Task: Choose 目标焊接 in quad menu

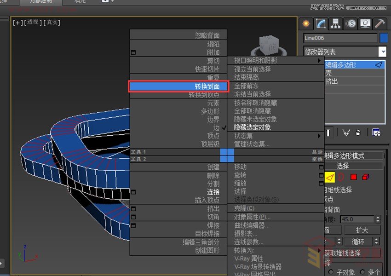Action: pos(178,234)
